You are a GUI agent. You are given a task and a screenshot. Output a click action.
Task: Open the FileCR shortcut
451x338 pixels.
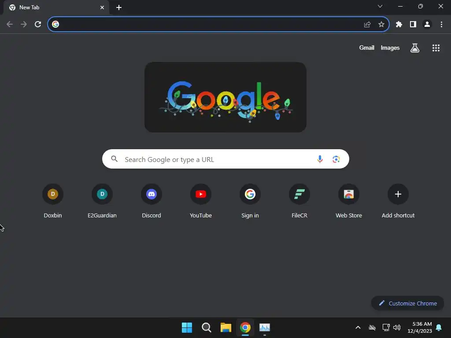[299, 201]
